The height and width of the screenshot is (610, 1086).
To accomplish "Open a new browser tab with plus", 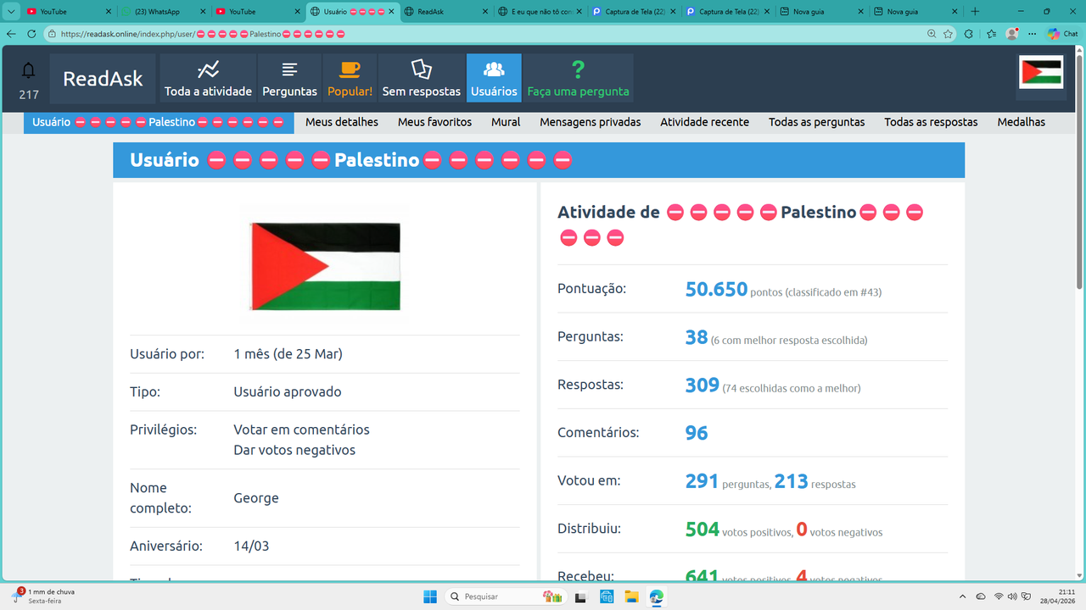I will click(975, 12).
